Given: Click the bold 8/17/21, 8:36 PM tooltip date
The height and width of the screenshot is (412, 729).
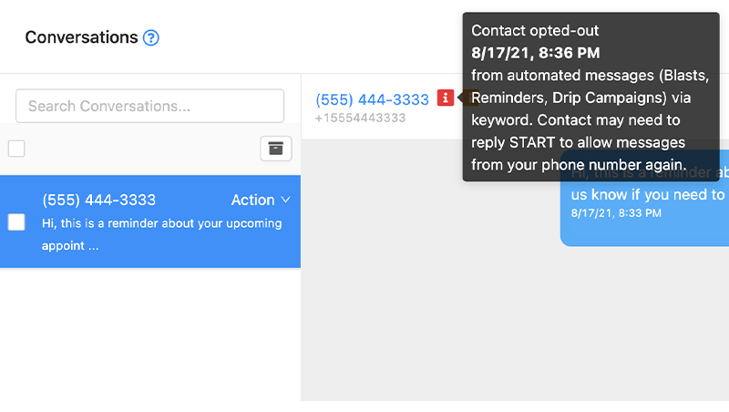Looking at the screenshot, I should [x=535, y=53].
